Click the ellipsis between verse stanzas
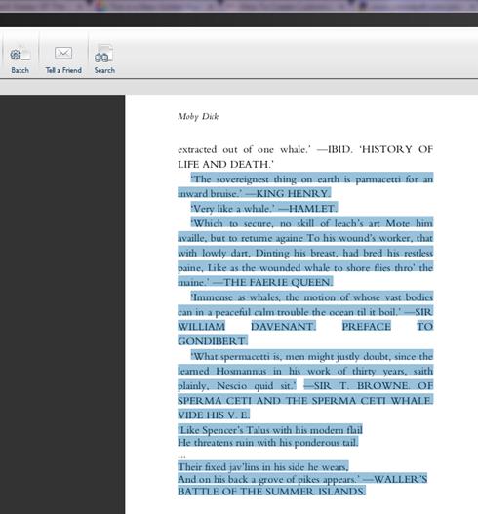 pyautogui.click(x=181, y=456)
